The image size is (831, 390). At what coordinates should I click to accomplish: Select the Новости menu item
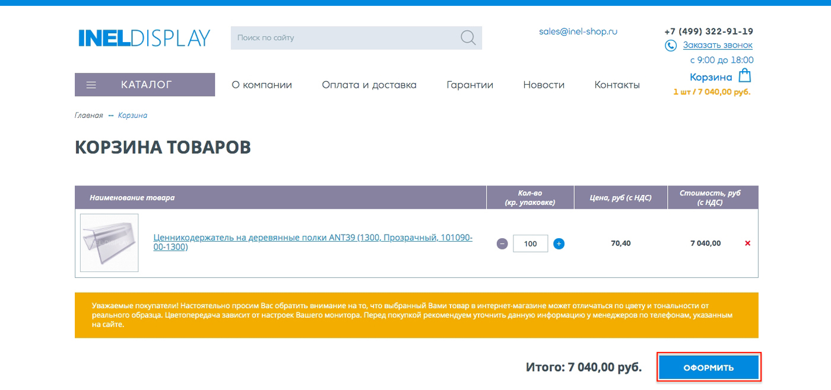(544, 85)
